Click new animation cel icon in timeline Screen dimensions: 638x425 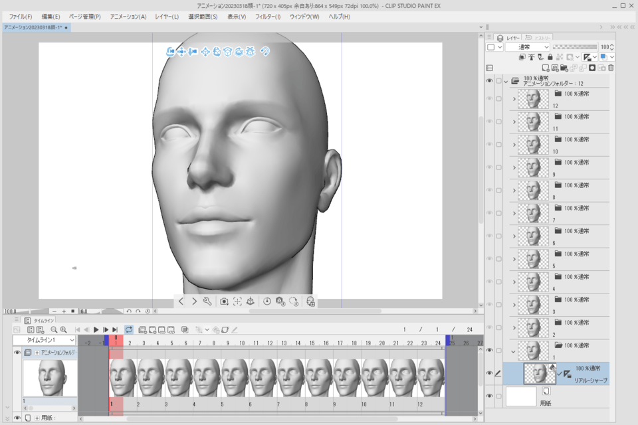click(152, 330)
